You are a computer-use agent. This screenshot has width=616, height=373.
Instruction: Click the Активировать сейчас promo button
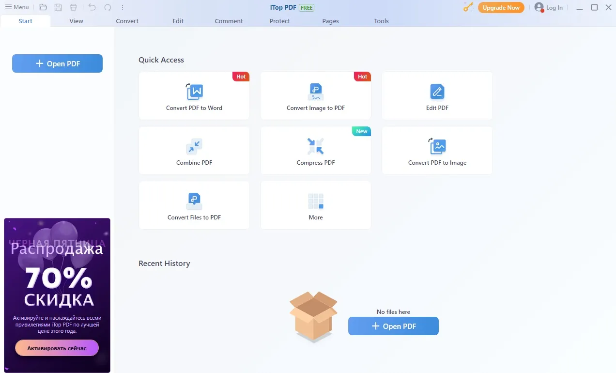pyautogui.click(x=57, y=348)
